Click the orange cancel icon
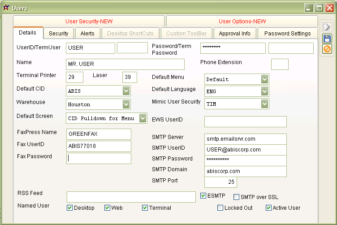Image resolution: width=337 pixels, height=225 pixels. pos(327,49)
